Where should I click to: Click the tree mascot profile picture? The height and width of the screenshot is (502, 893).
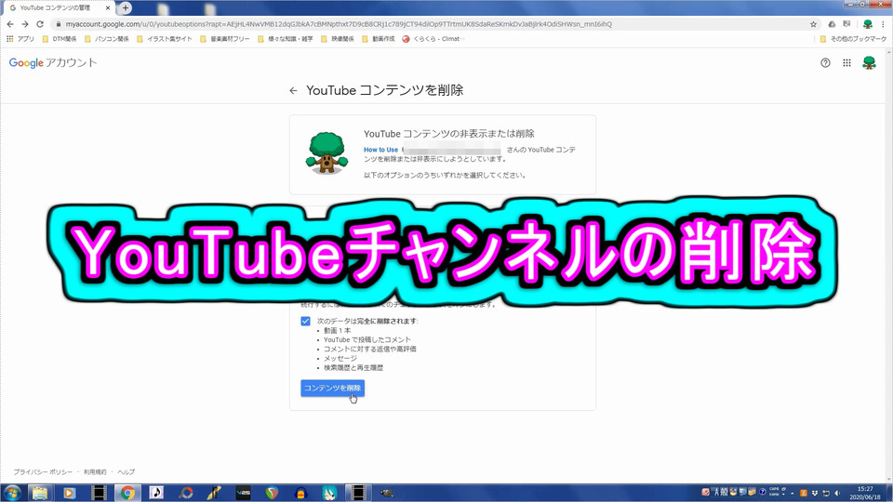[x=327, y=152]
